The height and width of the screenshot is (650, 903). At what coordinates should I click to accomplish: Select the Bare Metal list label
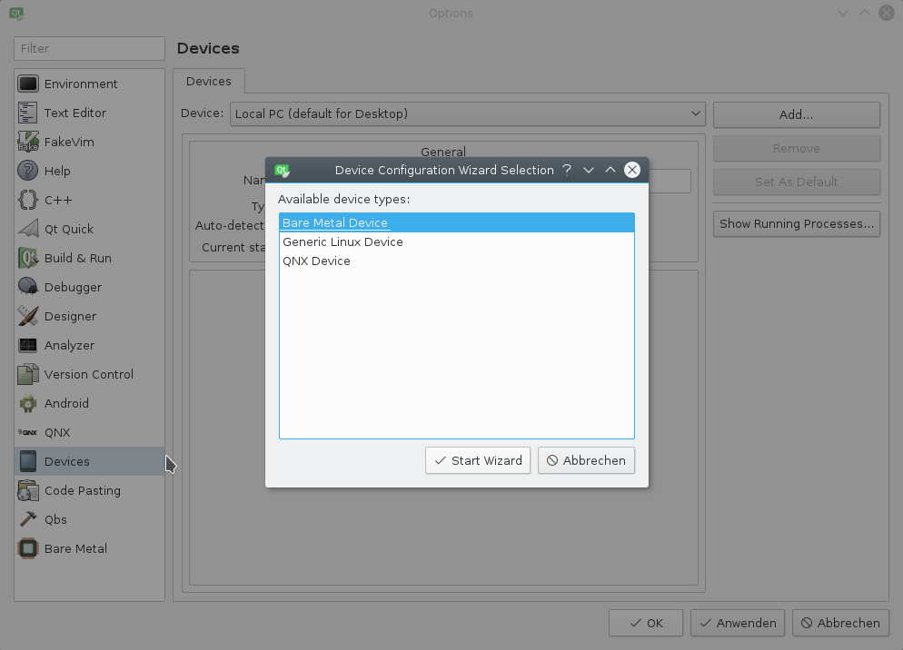coord(75,548)
